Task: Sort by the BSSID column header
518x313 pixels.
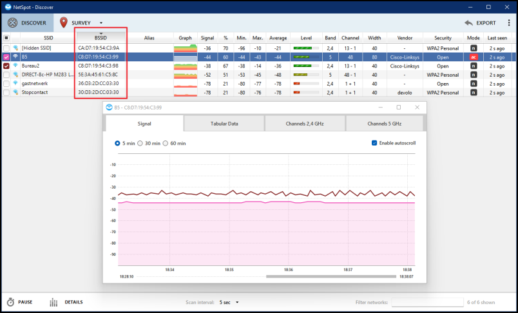Action: pyautogui.click(x=101, y=37)
